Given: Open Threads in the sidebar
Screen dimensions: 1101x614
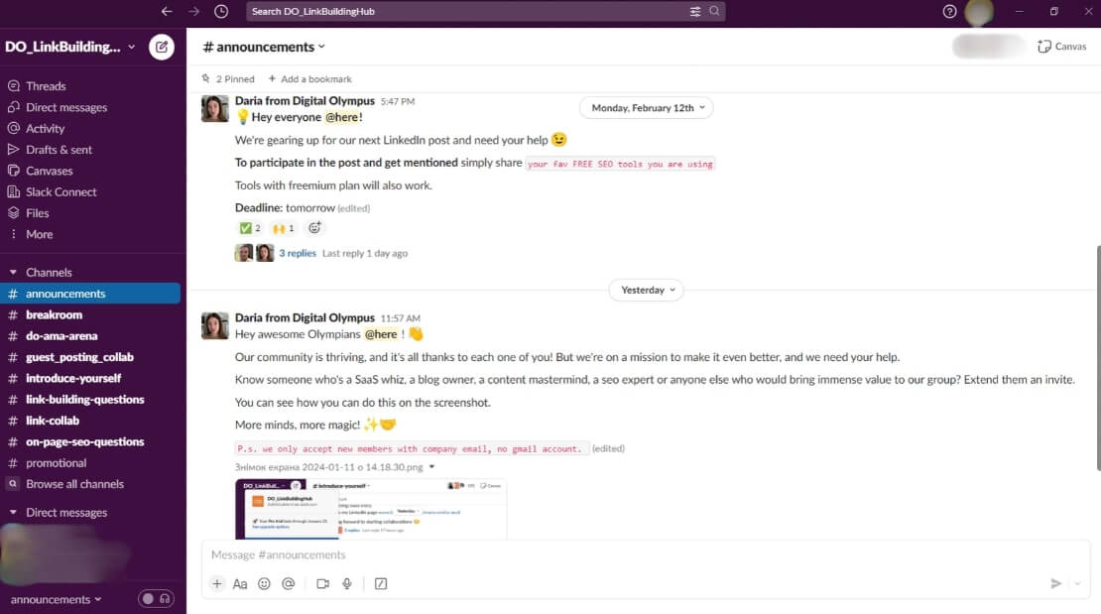Looking at the screenshot, I should tap(46, 85).
